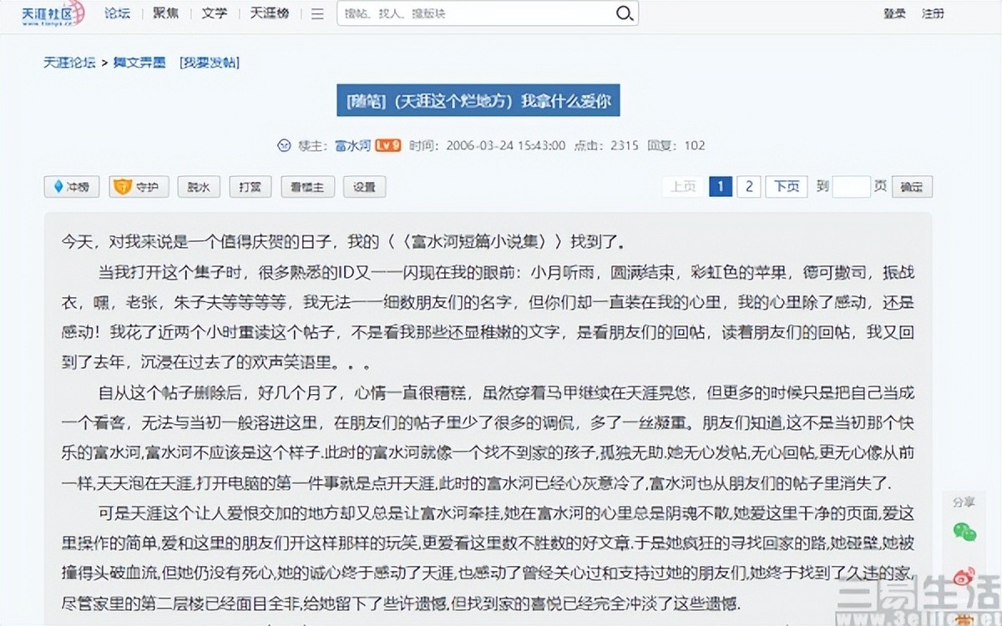The width and height of the screenshot is (1002, 626).
Task: Click the 登录 login link
Action: 894,13
